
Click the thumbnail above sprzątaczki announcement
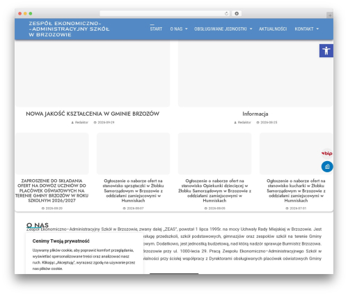[x=134, y=153]
